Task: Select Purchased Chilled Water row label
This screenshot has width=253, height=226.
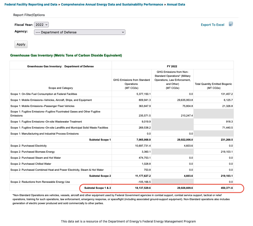Action: 31,164
